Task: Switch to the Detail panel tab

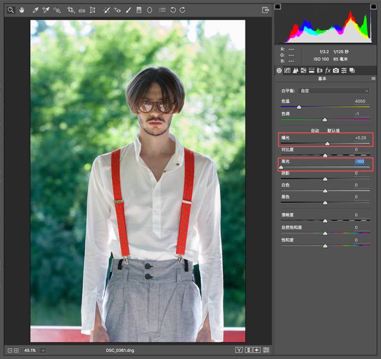Action: click(x=295, y=70)
